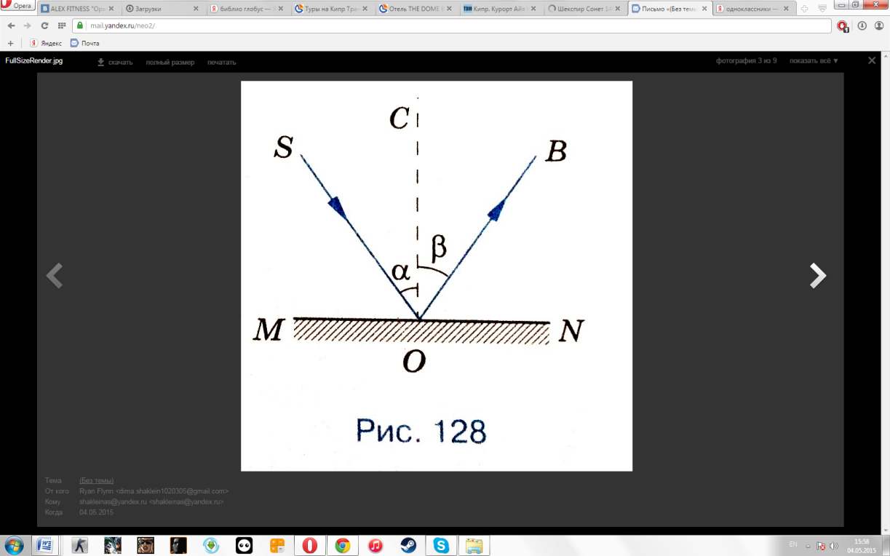Switch to the Шекспир Сонет tab
This screenshot has width=890, height=556.
click(584, 9)
